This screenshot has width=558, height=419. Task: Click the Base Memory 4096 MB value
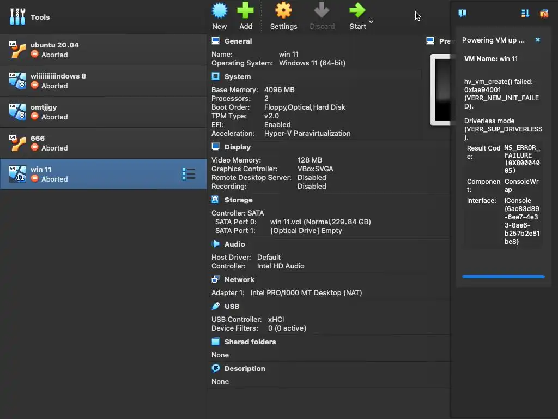[x=280, y=90]
